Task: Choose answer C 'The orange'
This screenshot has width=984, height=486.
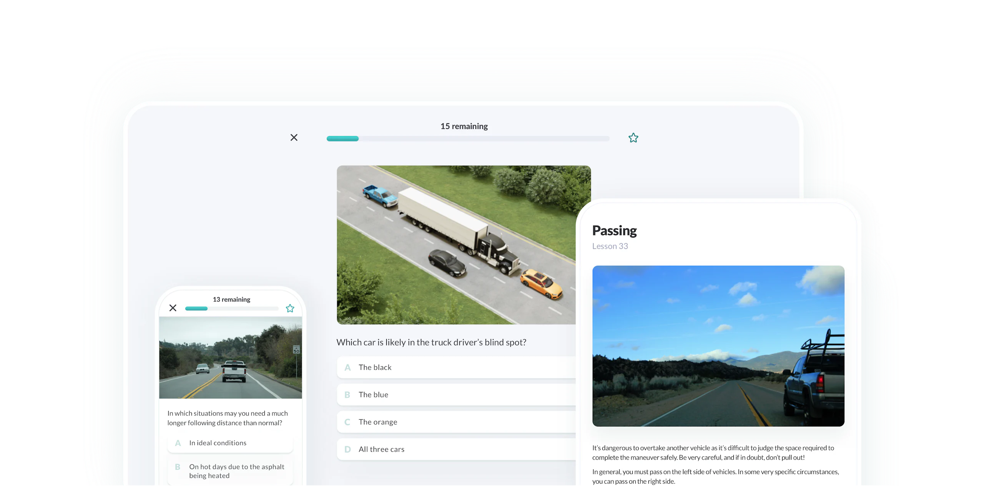Action: click(456, 422)
